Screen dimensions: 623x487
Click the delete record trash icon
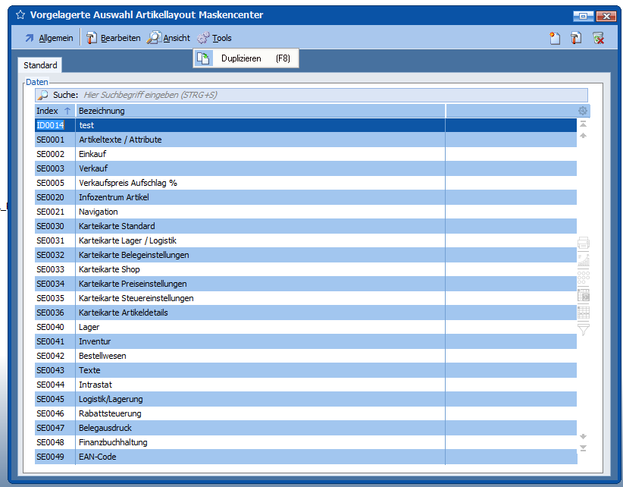598,39
